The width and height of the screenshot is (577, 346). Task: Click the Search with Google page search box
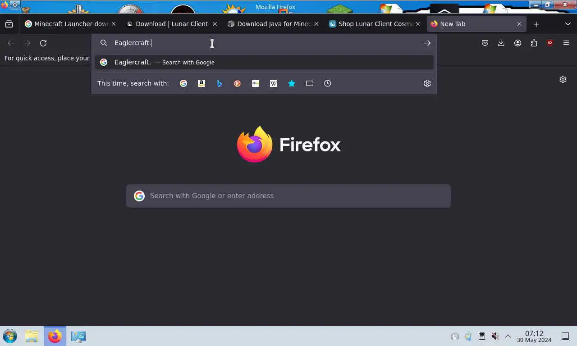click(288, 196)
